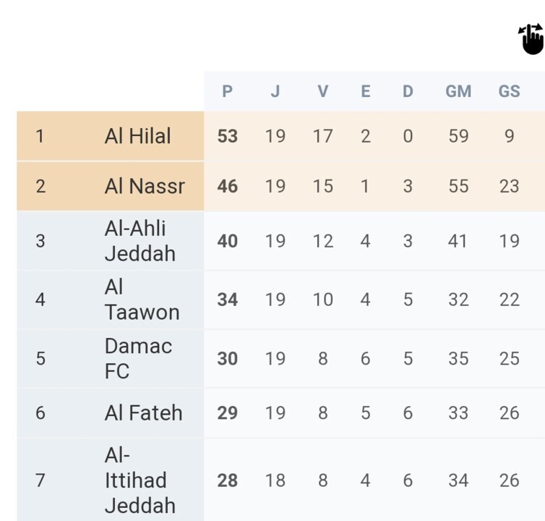Click the D losses column header
Screen dimensions: 545x521
click(408, 91)
